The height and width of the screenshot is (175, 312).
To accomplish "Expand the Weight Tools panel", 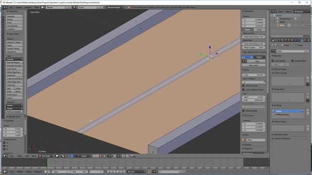I will (x=13, y=117).
